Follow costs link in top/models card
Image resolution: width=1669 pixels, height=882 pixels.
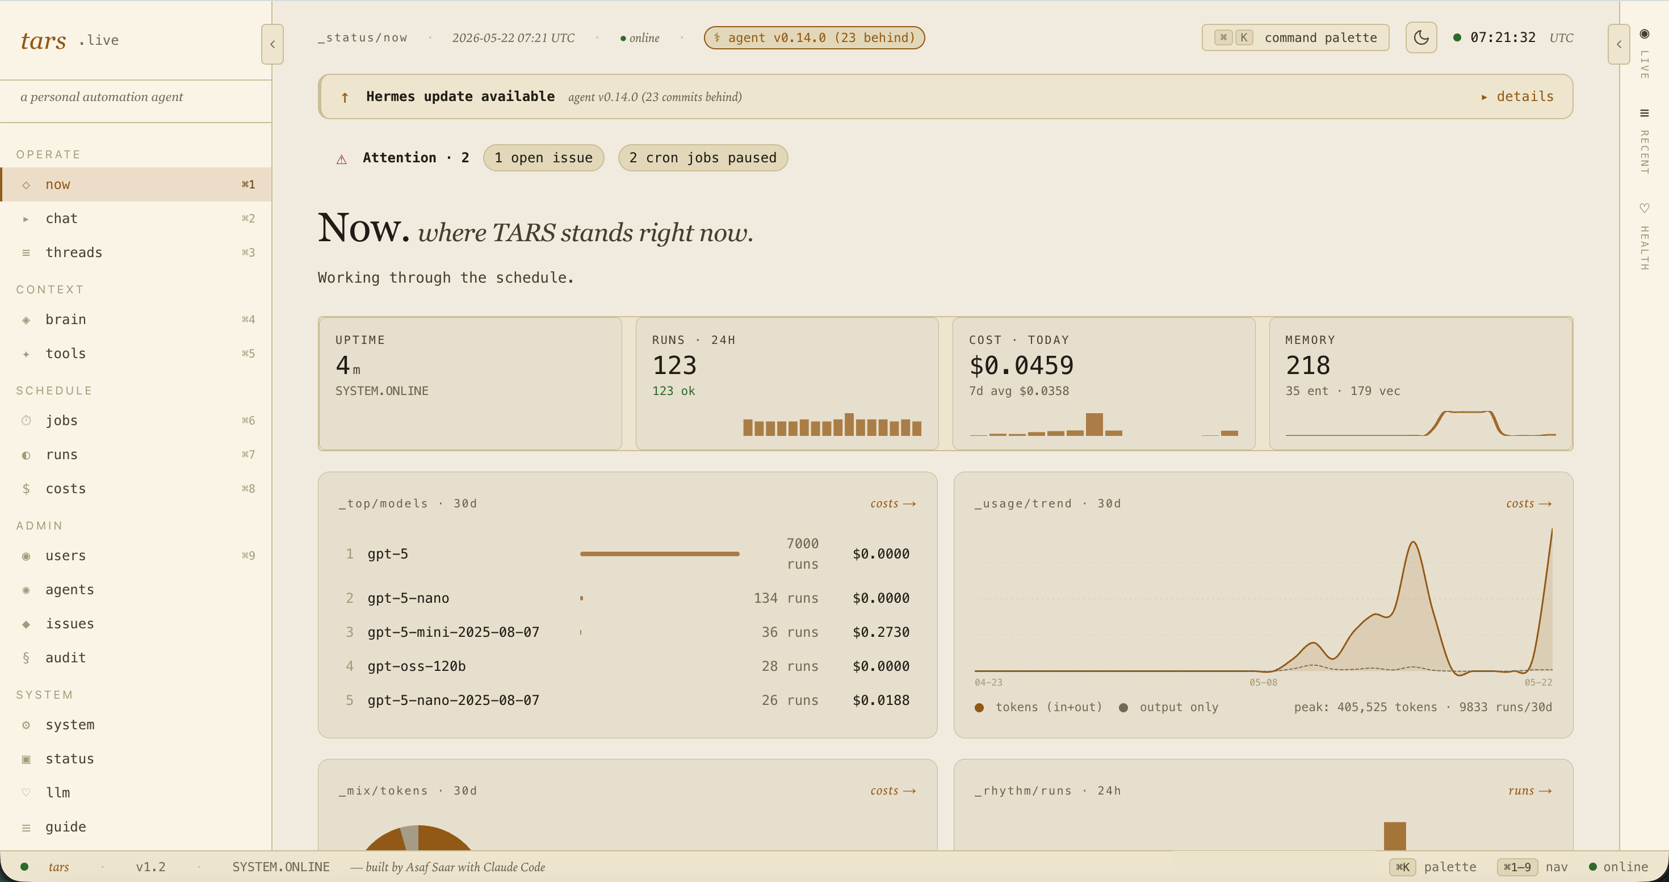coord(893,504)
